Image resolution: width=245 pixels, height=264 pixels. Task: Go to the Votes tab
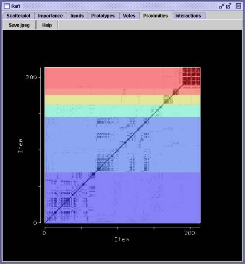tap(129, 16)
